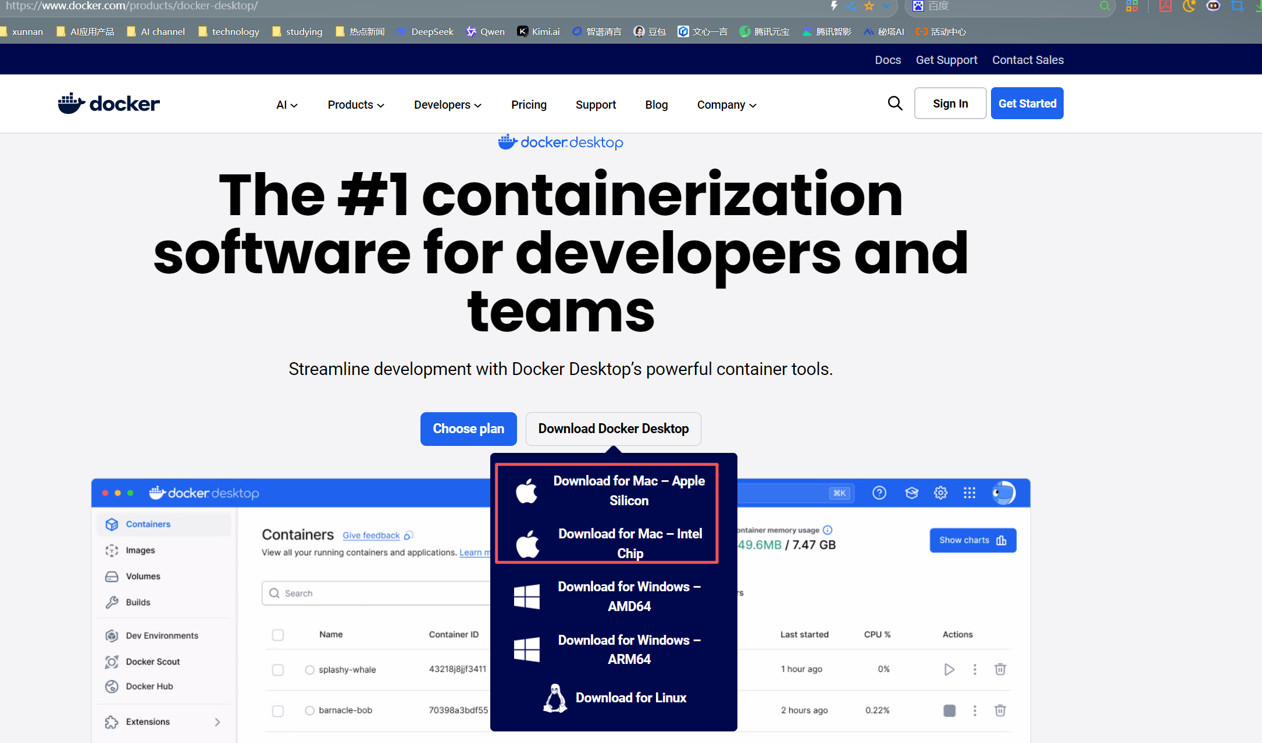Click the Extensions puzzle icon

tap(112, 722)
